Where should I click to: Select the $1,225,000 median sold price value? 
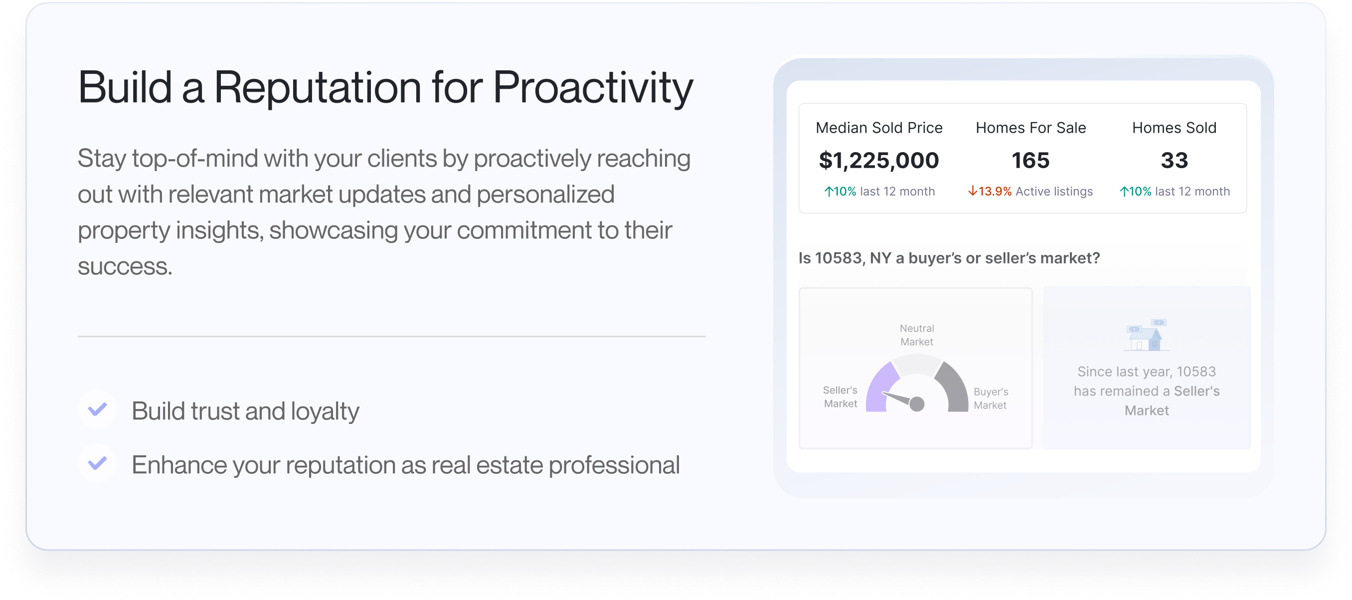(x=879, y=160)
